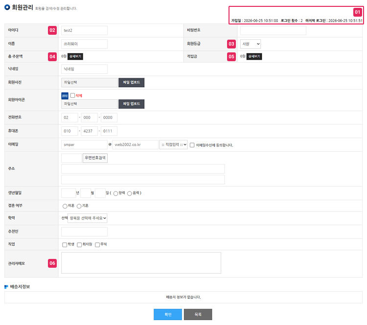Click the postal code input field

pos(71,158)
